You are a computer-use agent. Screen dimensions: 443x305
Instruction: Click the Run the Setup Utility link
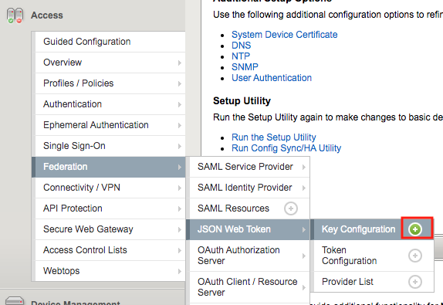pos(274,137)
